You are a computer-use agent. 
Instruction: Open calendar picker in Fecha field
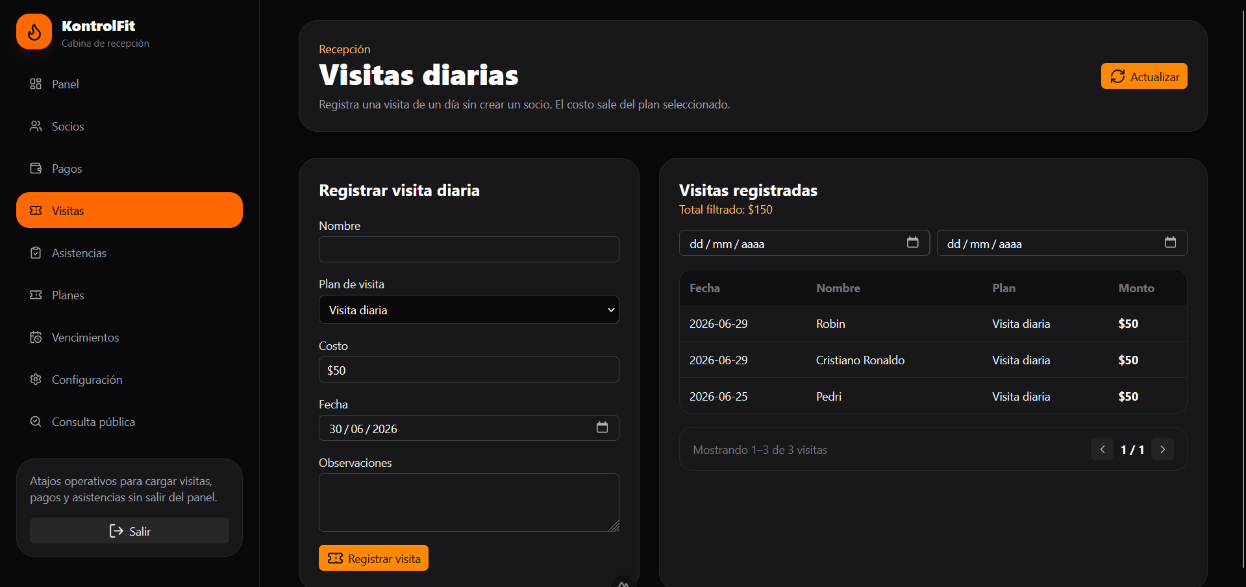point(602,427)
